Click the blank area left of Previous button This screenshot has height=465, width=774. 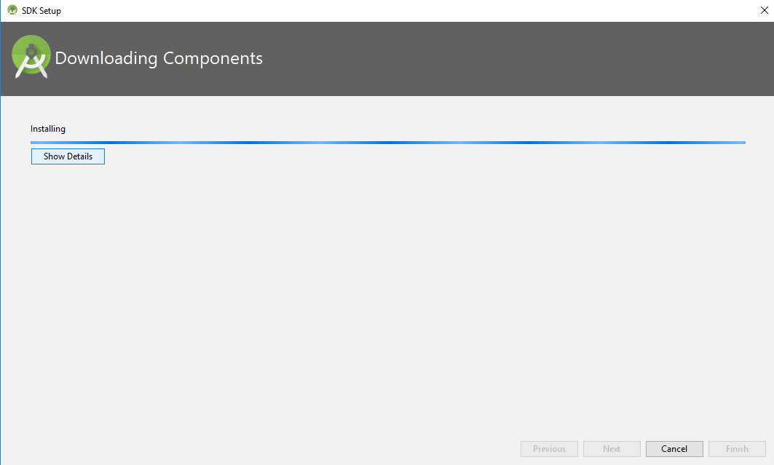291,449
